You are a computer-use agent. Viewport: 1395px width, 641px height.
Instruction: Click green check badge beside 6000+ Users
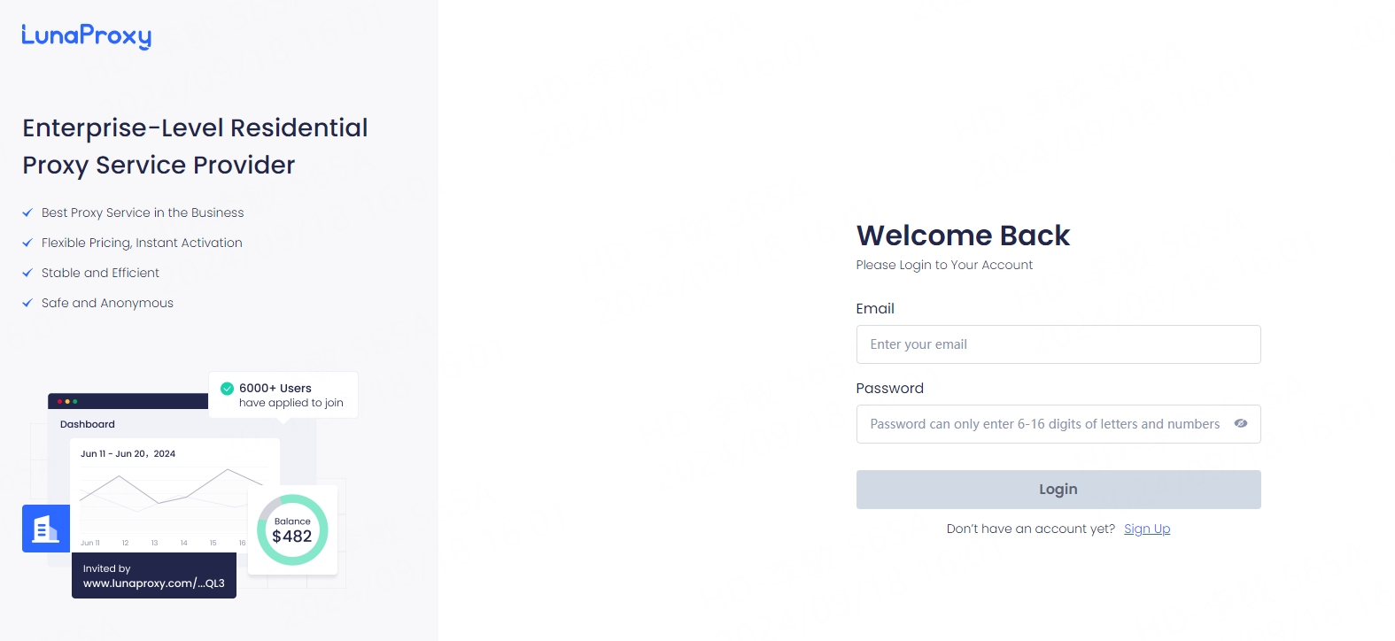[227, 389]
